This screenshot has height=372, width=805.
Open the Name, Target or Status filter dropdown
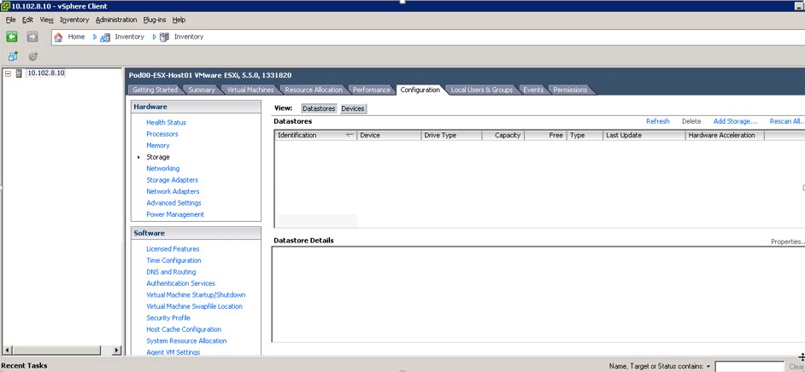[708, 366]
